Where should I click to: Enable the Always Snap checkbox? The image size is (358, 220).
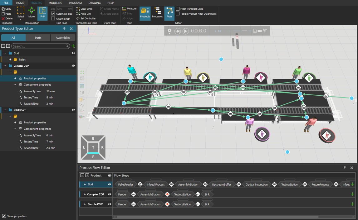click(x=53, y=19)
